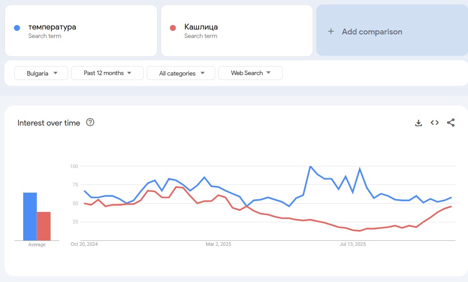Edit the температура search term
Image resolution: width=468 pixels, height=282 pixels.
52,27
